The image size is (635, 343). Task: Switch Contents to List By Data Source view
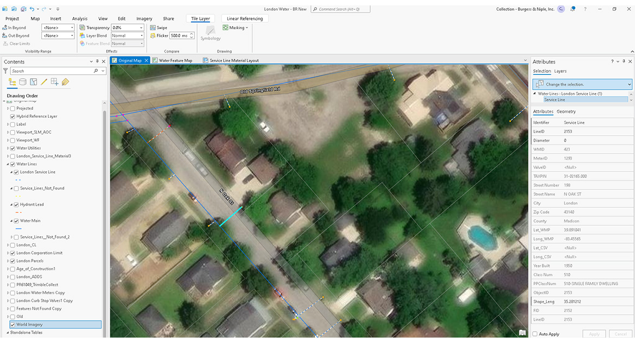point(22,81)
